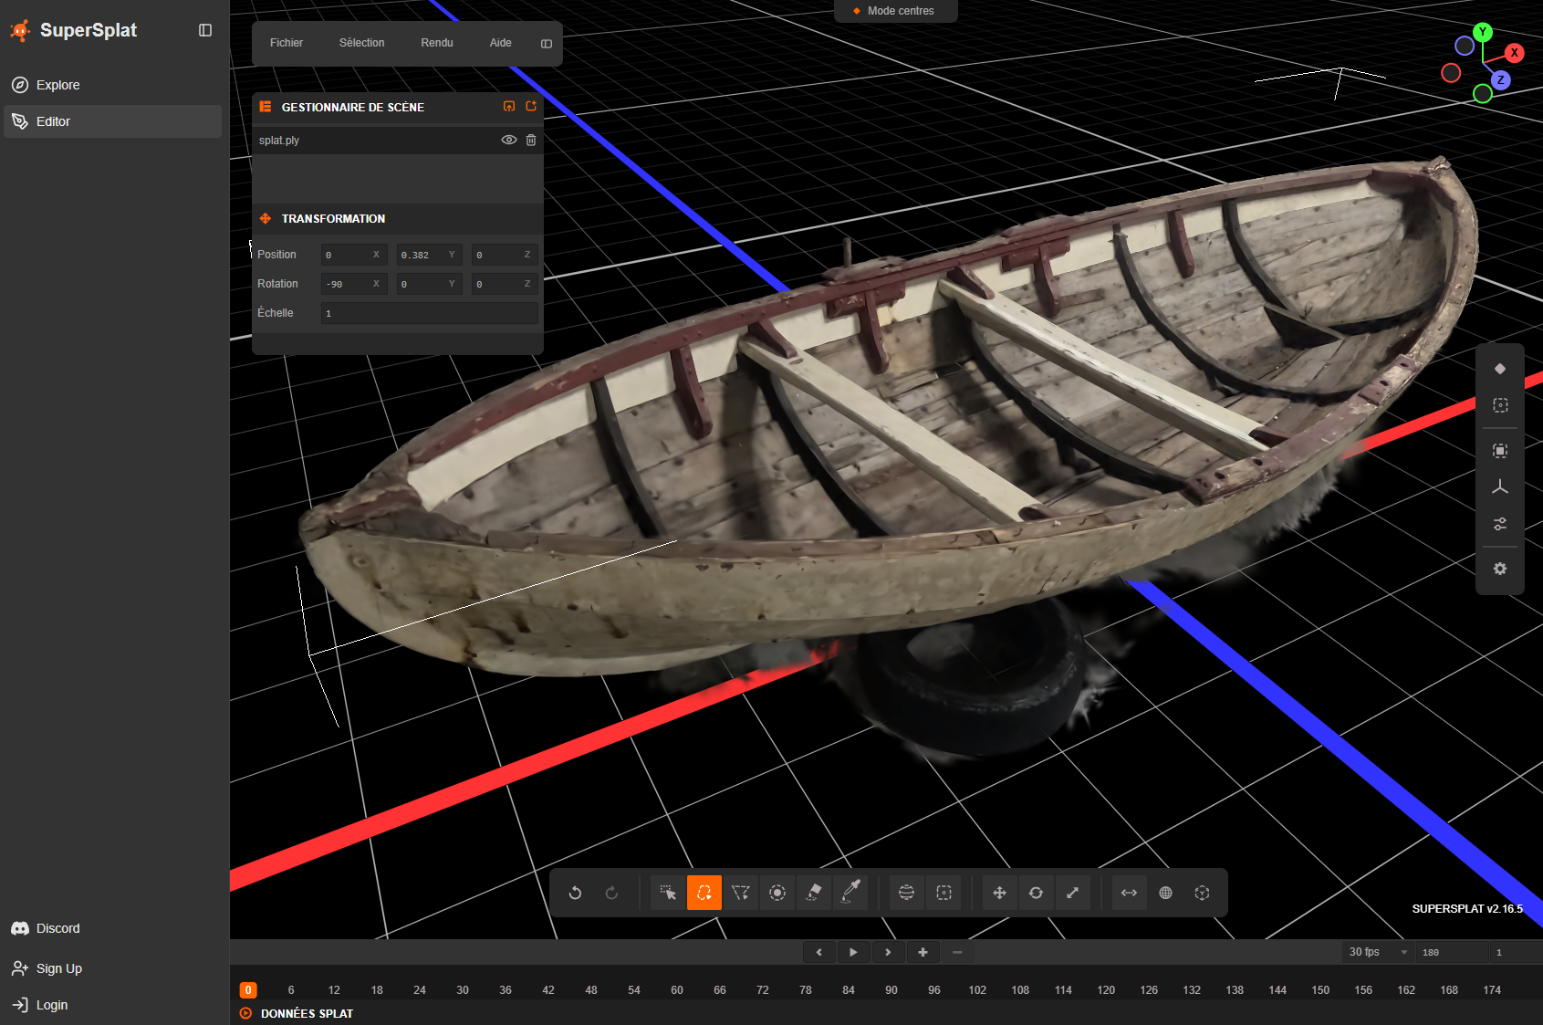Open the Explore page link

pos(58,85)
